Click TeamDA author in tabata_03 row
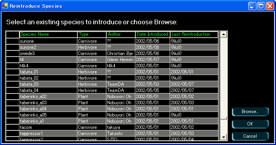 point(121,84)
